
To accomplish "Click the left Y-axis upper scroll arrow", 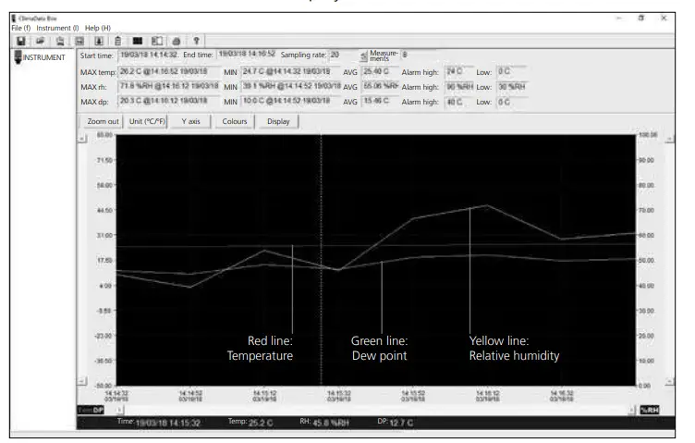I will (82, 139).
